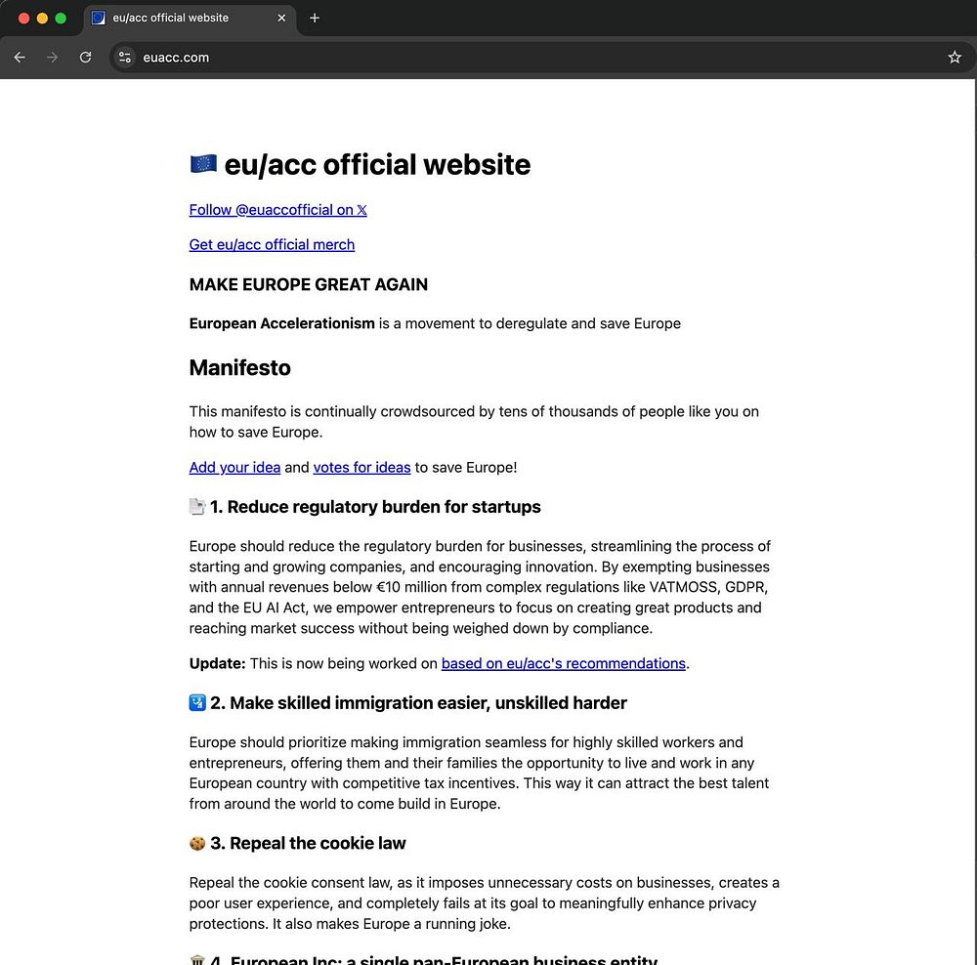
Task: Click the EU flag emoji beside page title
Action: (203, 164)
